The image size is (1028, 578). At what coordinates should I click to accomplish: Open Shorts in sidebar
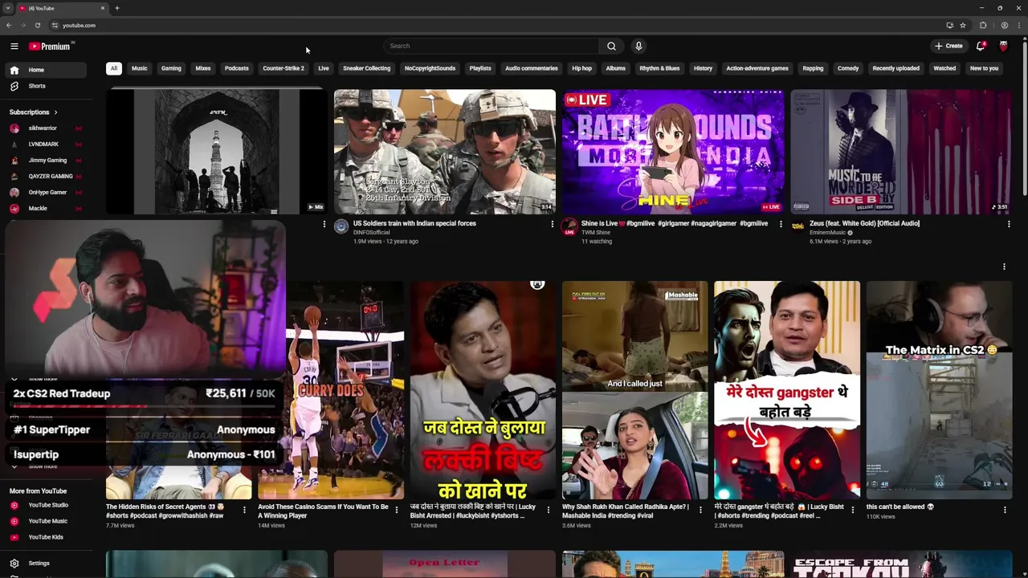click(x=44, y=86)
